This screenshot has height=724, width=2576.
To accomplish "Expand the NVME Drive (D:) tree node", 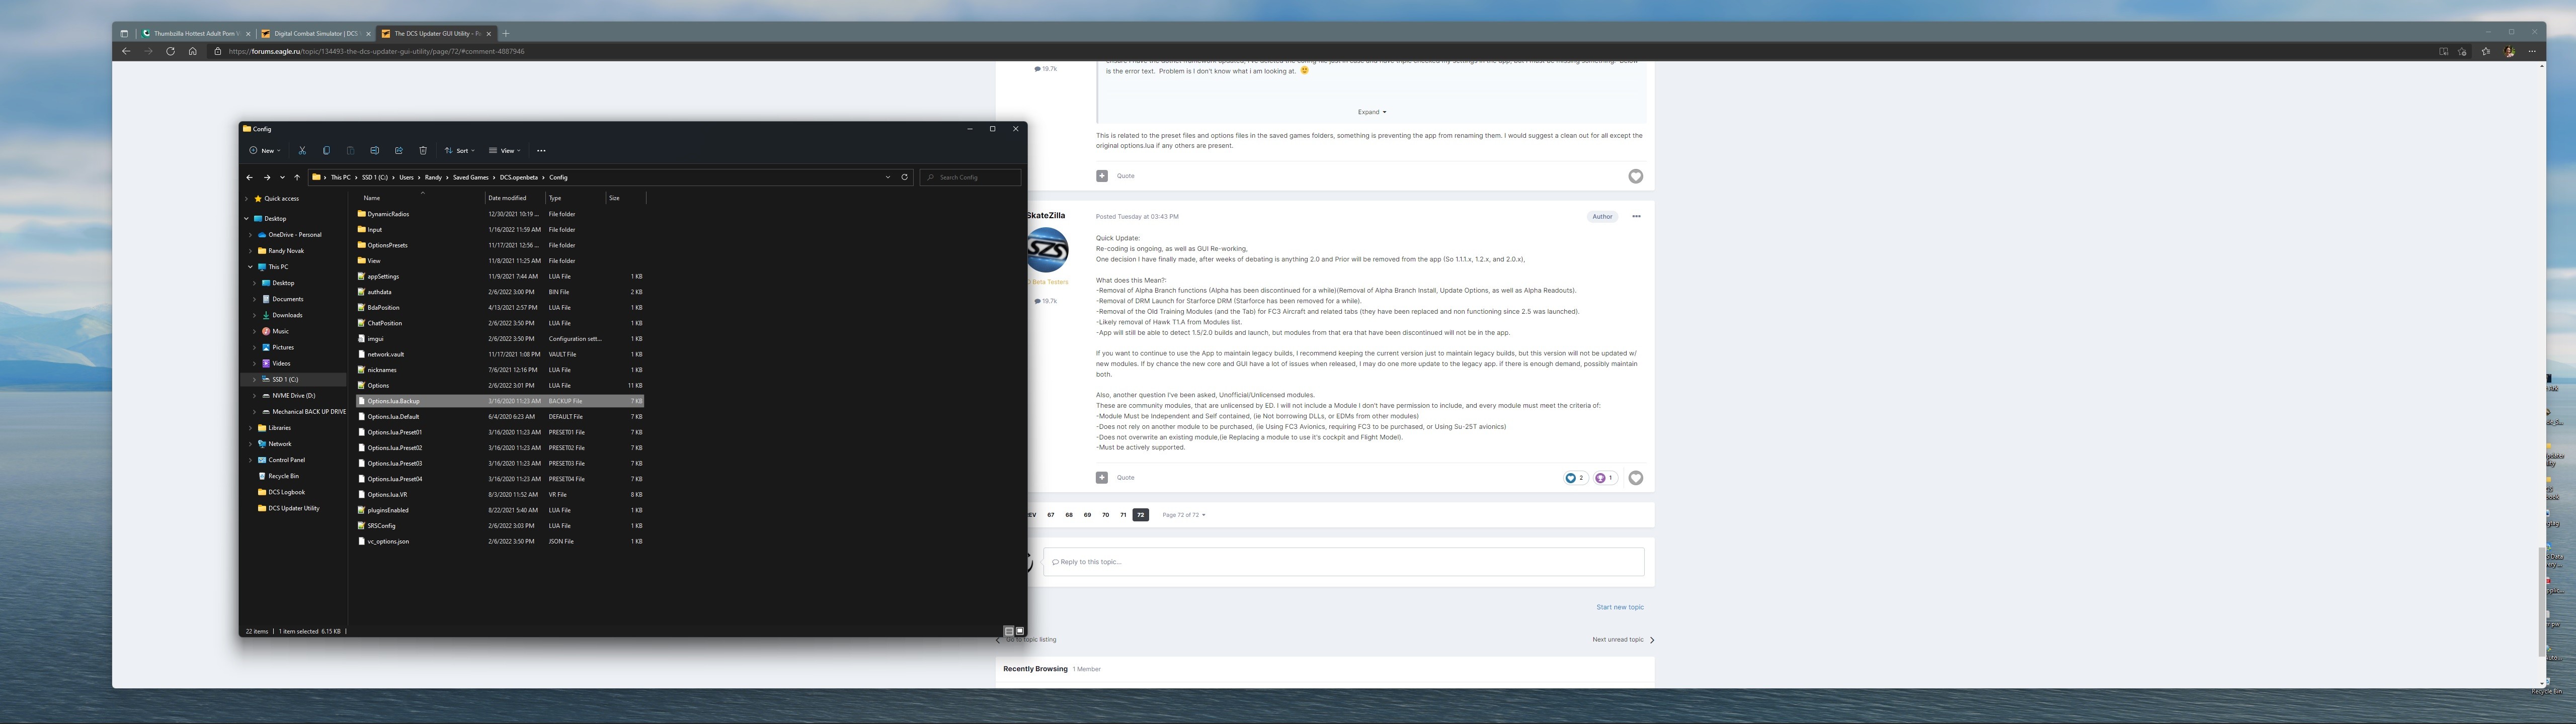I will click(x=255, y=396).
